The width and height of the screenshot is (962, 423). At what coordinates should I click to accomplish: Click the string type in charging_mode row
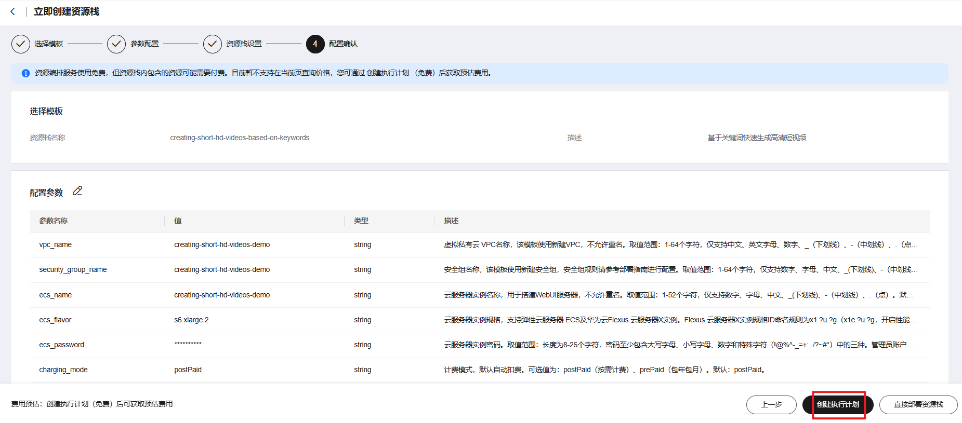click(363, 370)
